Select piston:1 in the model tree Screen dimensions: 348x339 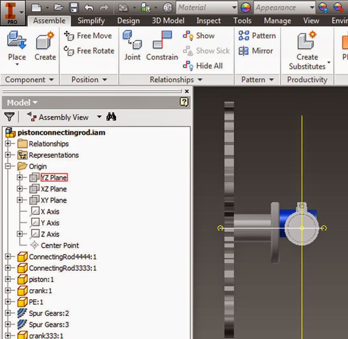[x=41, y=279]
